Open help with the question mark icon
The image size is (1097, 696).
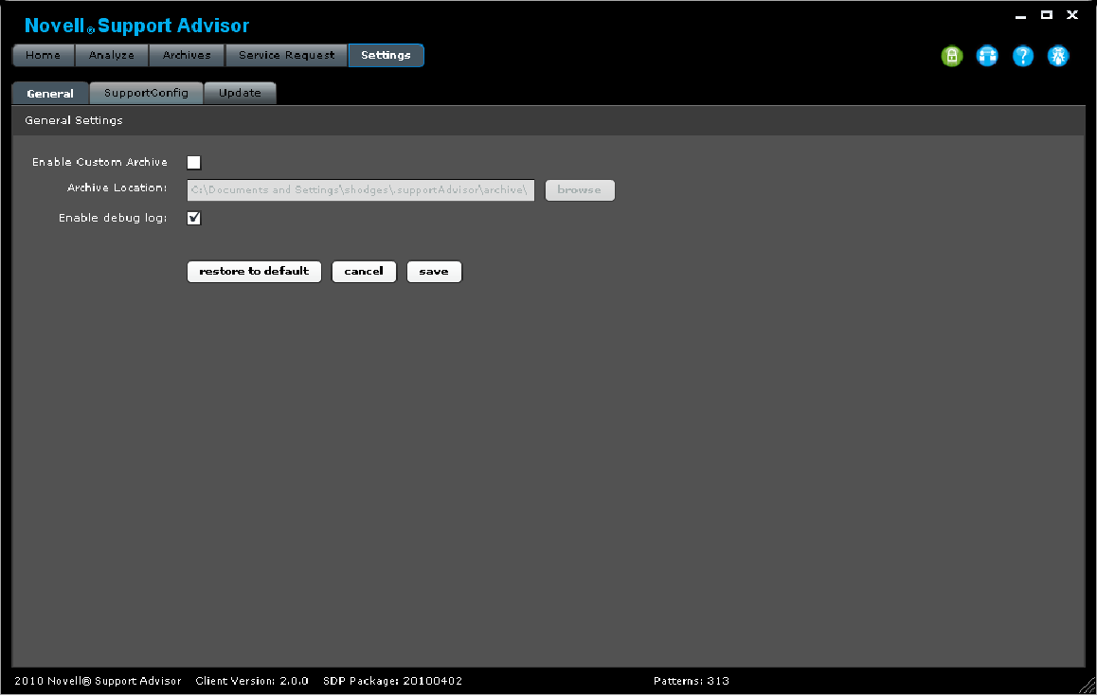[x=1023, y=56]
